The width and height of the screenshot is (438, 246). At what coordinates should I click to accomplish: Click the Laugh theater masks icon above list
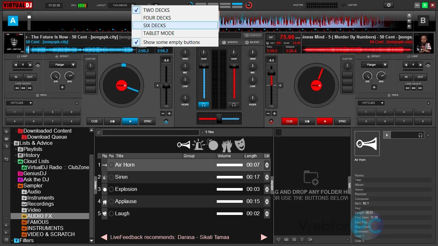240,145
